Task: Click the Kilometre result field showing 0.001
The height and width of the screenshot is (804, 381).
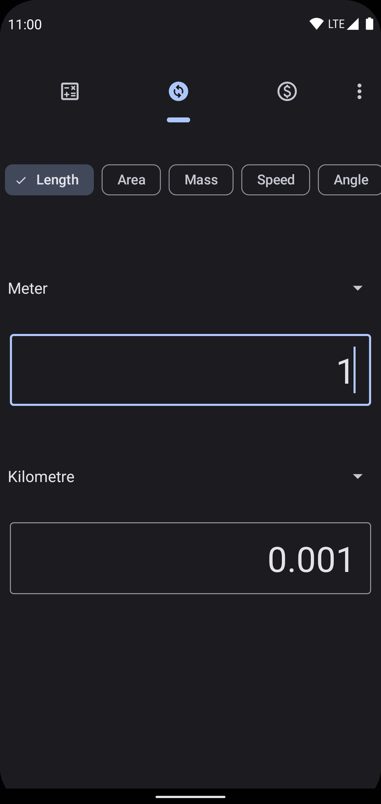Action: (190, 558)
